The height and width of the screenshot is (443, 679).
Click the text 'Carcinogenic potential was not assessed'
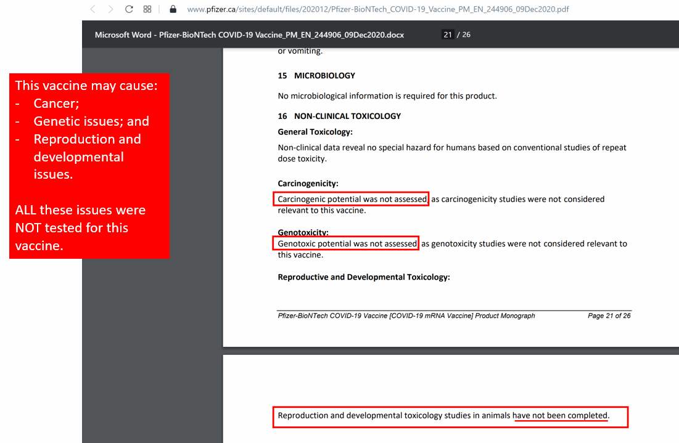click(x=352, y=199)
